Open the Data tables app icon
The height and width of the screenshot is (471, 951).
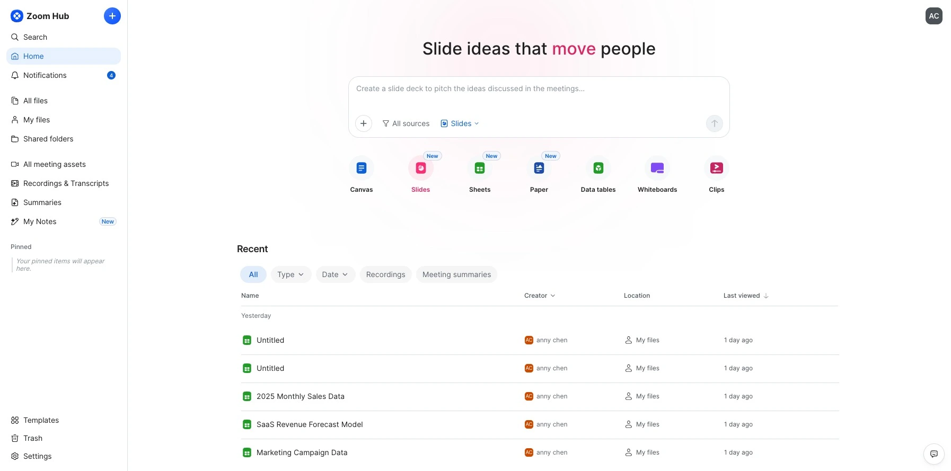click(598, 168)
